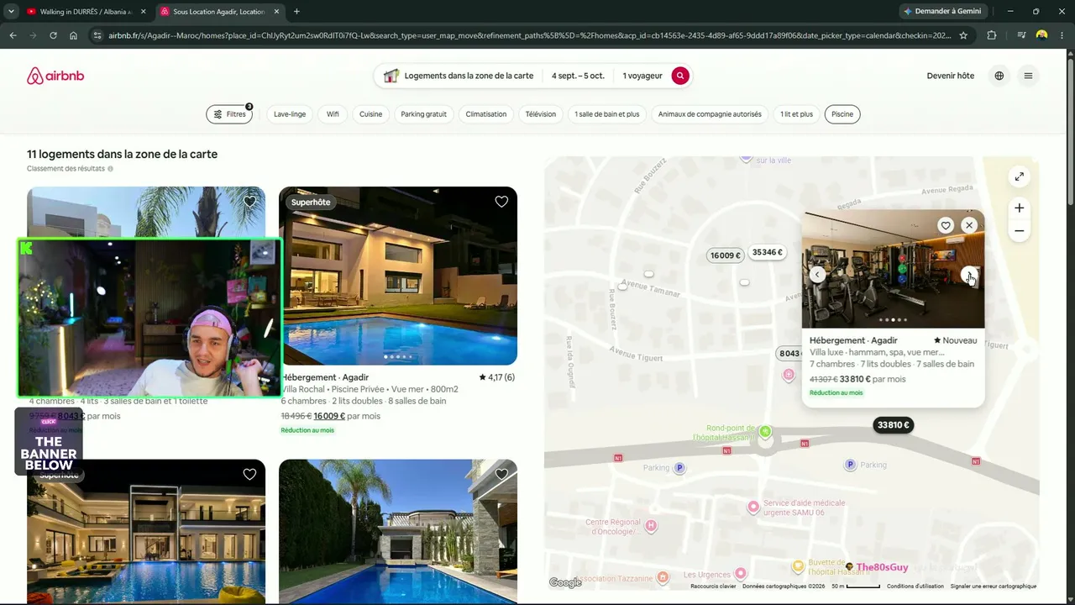Open the Chrome profile avatar
Image resolution: width=1075 pixels, height=605 pixels.
click(1042, 35)
